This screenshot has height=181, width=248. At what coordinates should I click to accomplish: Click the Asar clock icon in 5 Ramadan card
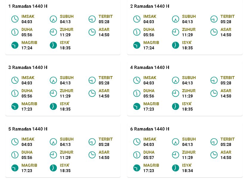click(92, 155)
